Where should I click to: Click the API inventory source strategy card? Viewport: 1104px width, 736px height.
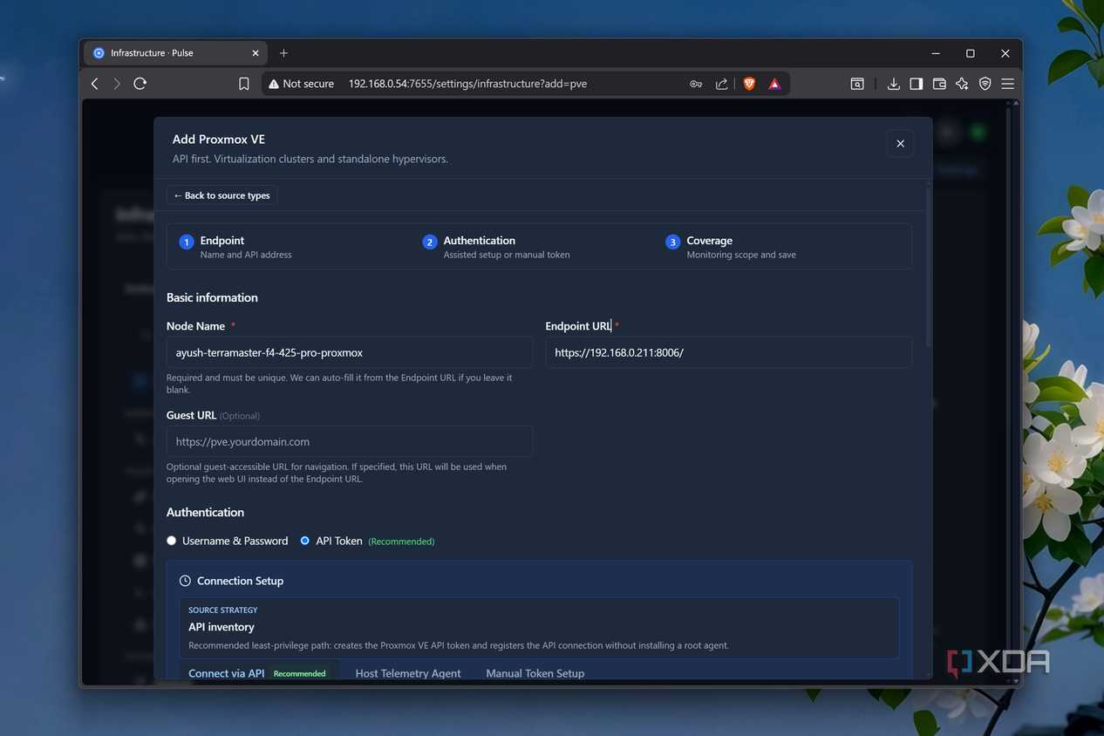click(540, 628)
